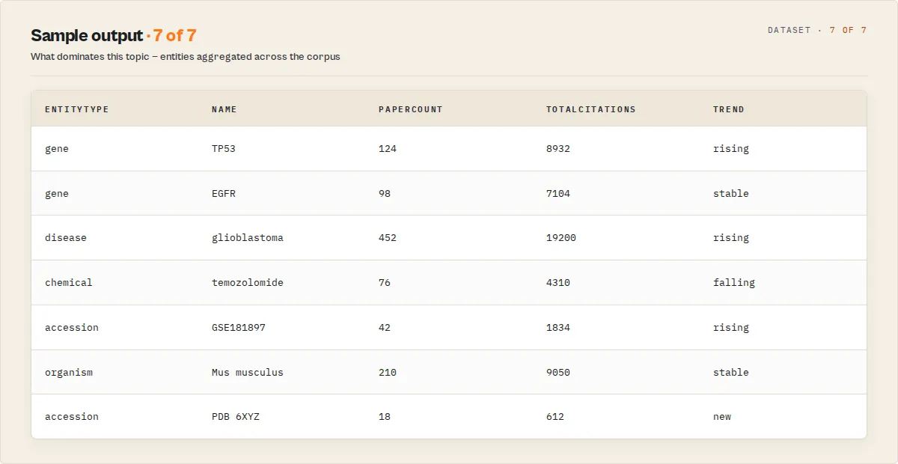Click total citations value 612
The height and width of the screenshot is (464, 898).
(555, 417)
